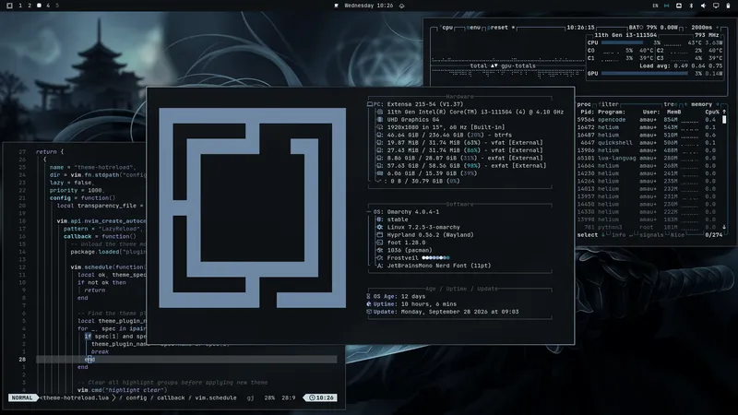The image size is (738, 415).
Task: Click the btop 10:26:15 clock
Action: click(580, 28)
